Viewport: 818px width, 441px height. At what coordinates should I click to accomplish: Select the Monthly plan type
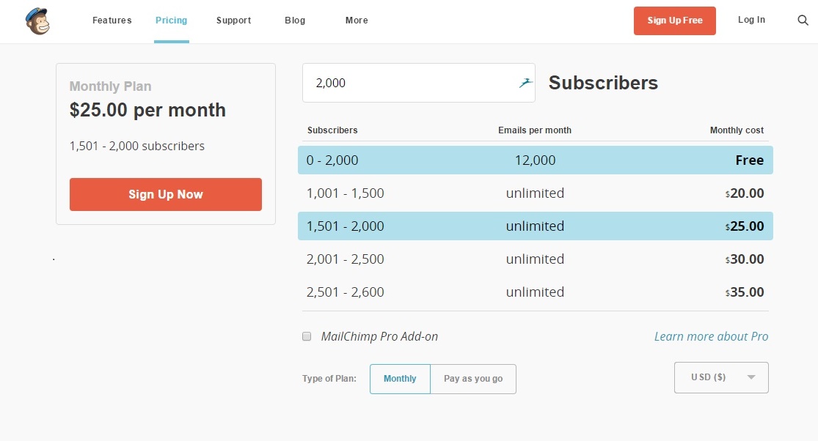coord(400,379)
